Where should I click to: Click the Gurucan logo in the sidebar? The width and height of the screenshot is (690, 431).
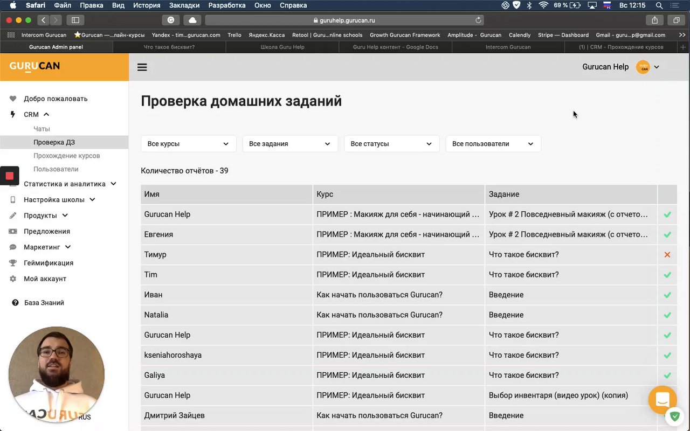34,66
